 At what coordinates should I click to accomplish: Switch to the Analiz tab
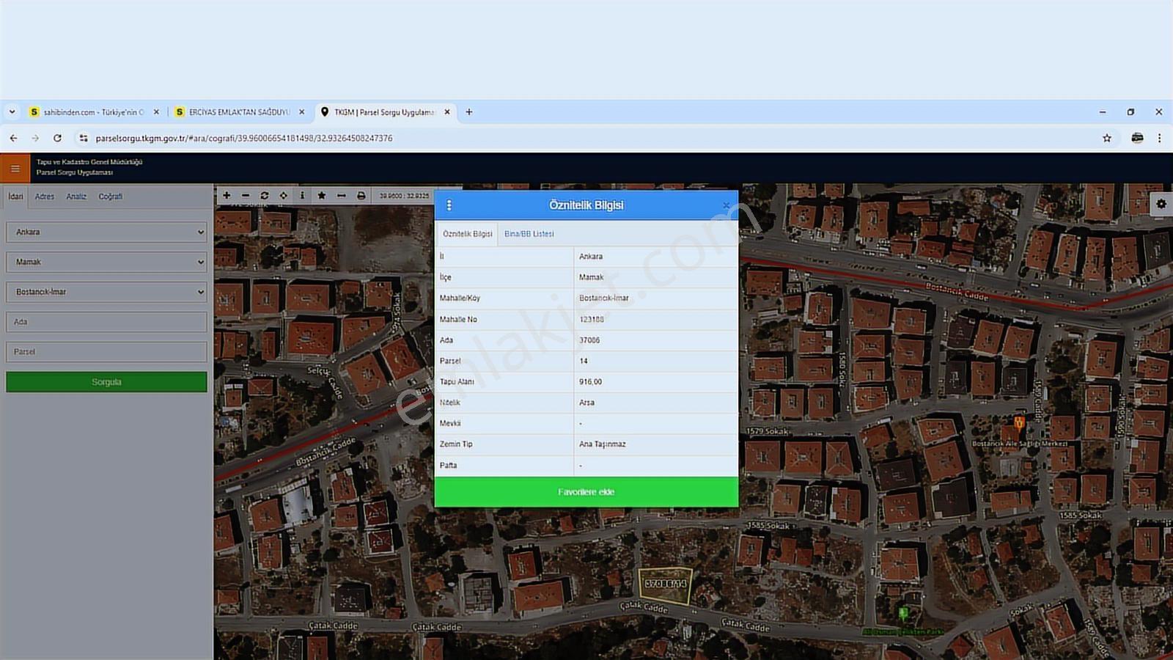pyautogui.click(x=76, y=197)
